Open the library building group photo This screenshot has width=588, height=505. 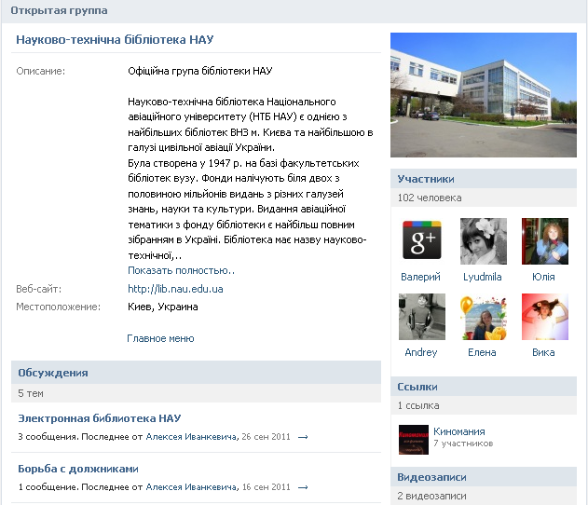point(484,95)
